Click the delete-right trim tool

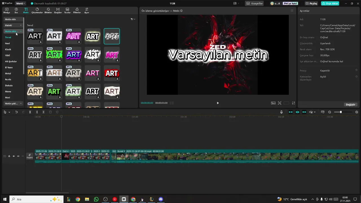click(x=43, y=112)
